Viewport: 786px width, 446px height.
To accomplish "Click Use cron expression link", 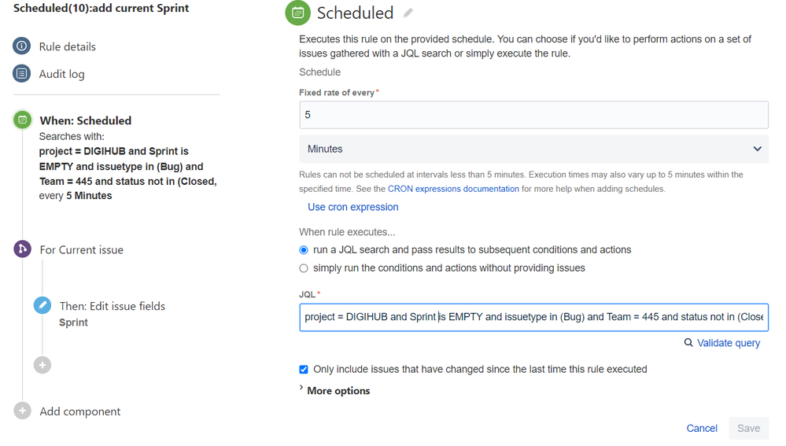I will (353, 207).
